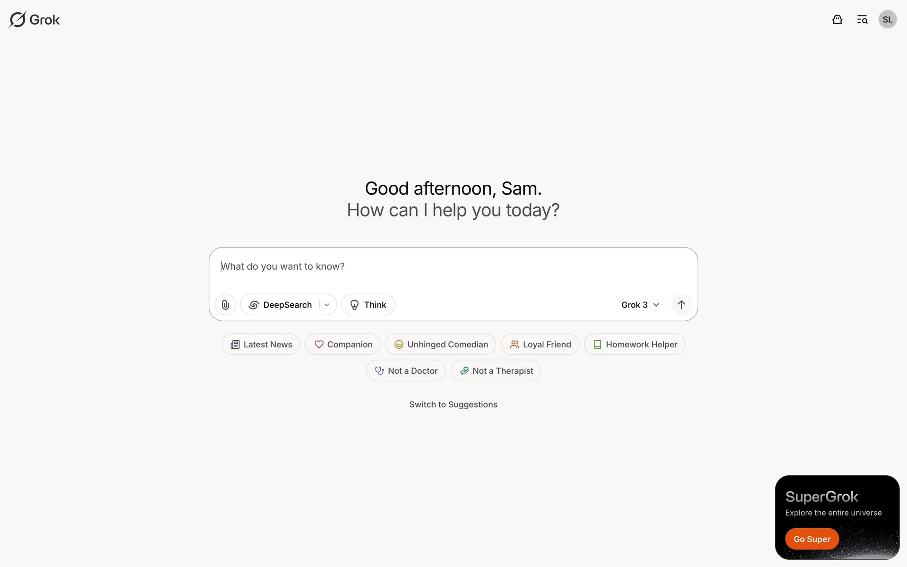The height and width of the screenshot is (567, 907).
Task: Activate Think mode with the lightbulb icon
Action: tap(368, 305)
